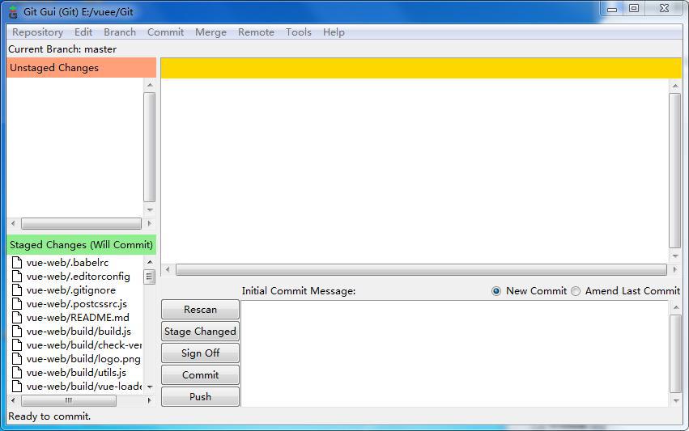Image resolution: width=689 pixels, height=431 pixels.
Task: Click the Sign Off button
Action: pyautogui.click(x=200, y=353)
